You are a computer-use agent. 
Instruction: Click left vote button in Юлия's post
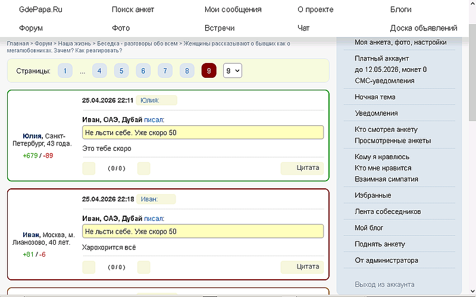click(89, 168)
